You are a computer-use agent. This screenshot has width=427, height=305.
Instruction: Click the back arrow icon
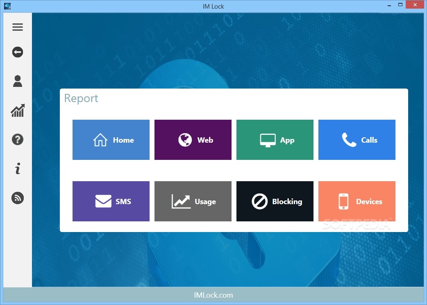18,52
